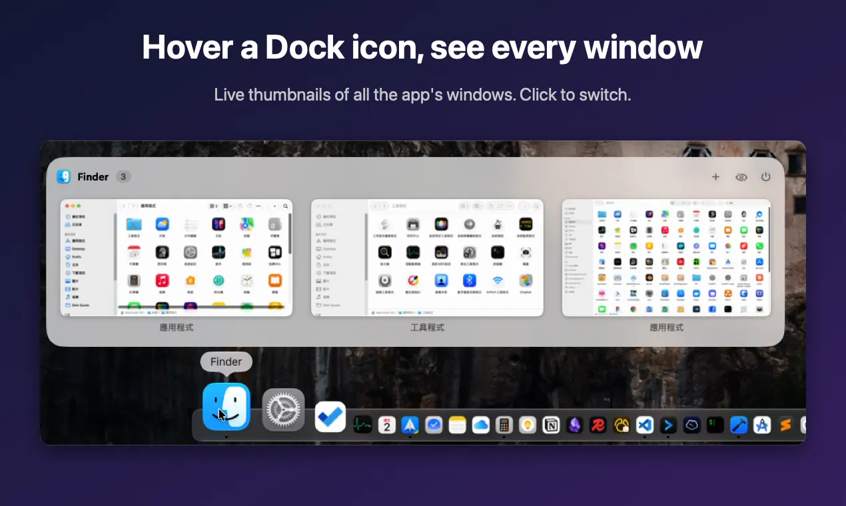Launch Notion from the Dock
The image size is (846, 506).
551,425
